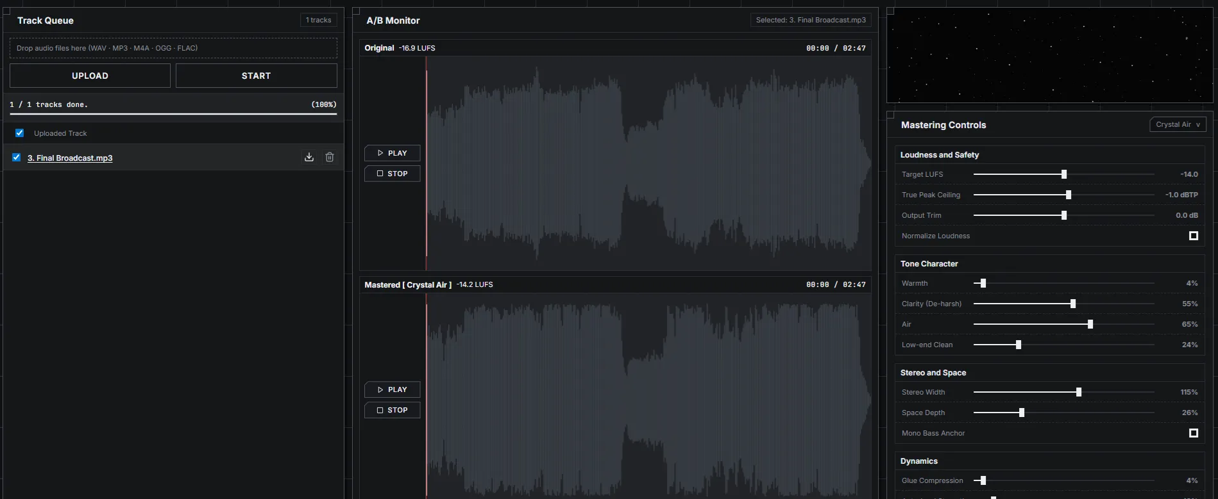Click the audio file drop zone

pyautogui.click(x=173, y=48)
